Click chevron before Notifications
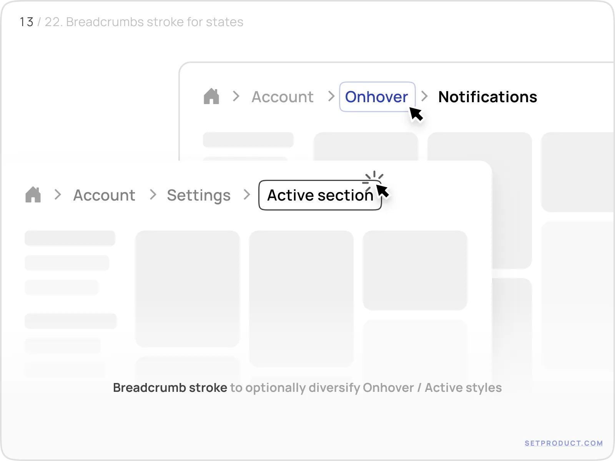Screen dimensions: 615x461 click(424, 96)
